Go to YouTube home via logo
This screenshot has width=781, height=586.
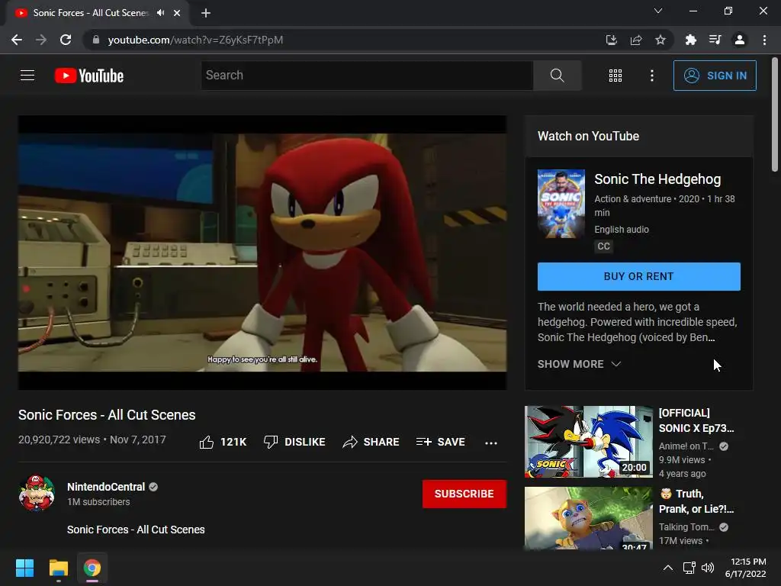pyautogui.click(x=89, y=76)
